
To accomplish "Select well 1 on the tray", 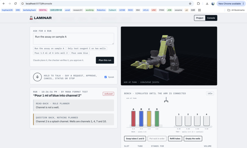I will click(x=179, y=121).
